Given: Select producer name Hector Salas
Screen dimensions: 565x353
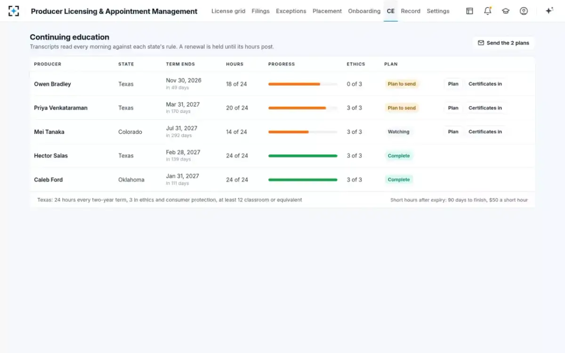Looking at the screenshot, I should click(51, 156).
